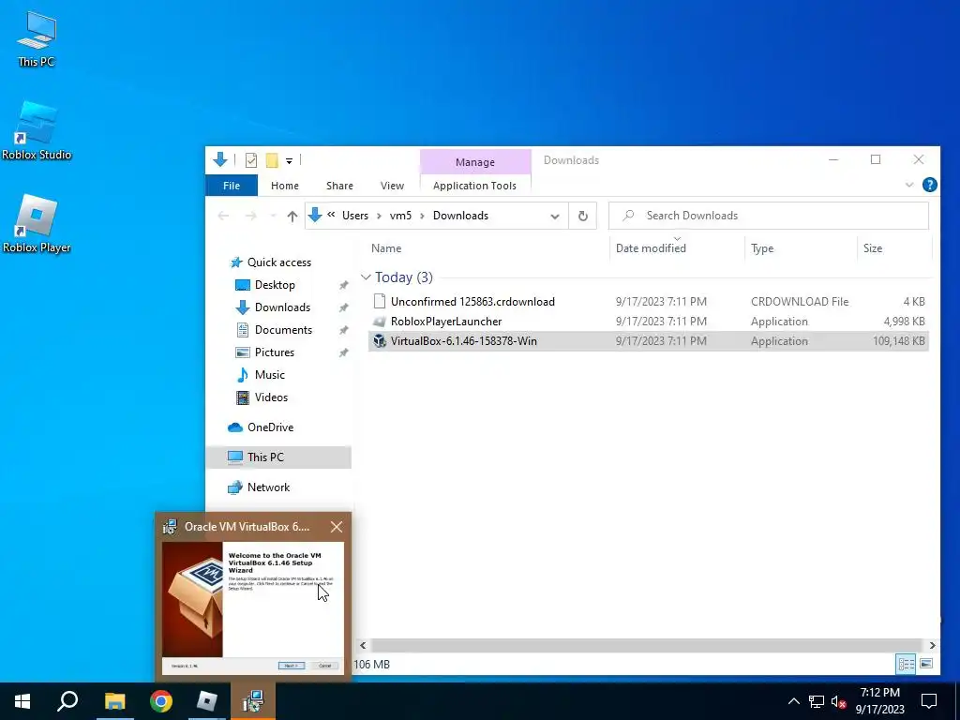Image resolution: width=960 pixels, height=720 pixels.
Task: Select This PC in navigation pane
Action: tap(278, 457)
